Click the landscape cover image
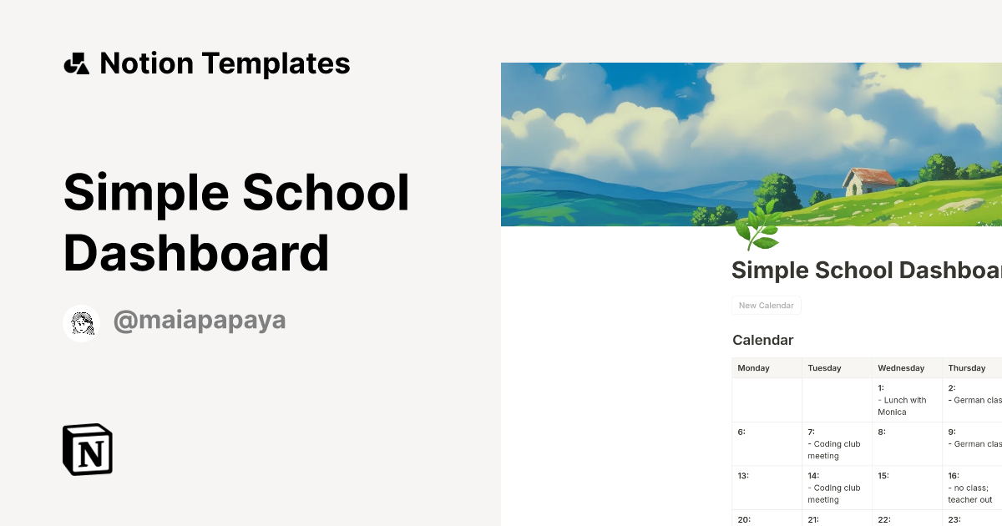Screen dimensions: 1002x526 tap(751, 142)
